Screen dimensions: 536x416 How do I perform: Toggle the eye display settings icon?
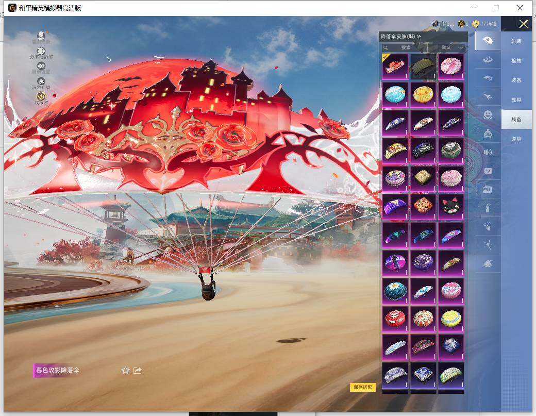point(41,65)
